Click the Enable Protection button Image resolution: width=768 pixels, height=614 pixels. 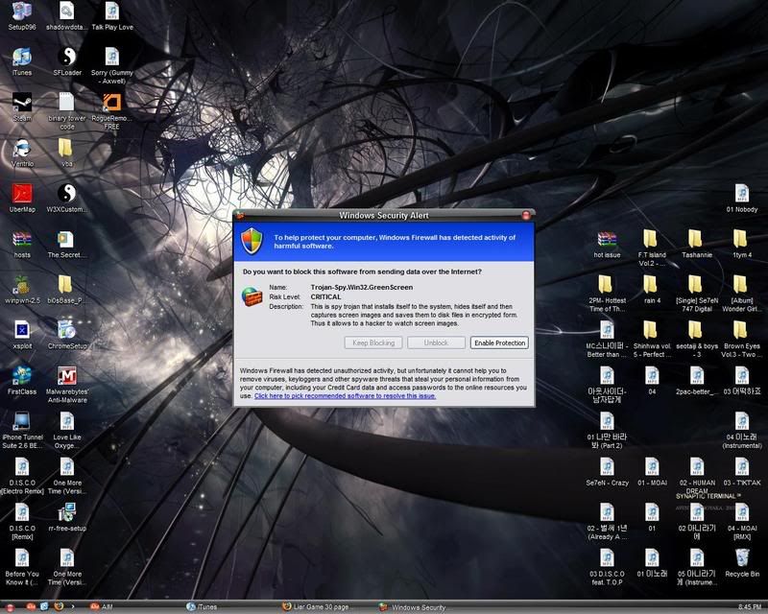tap(499, 342)
